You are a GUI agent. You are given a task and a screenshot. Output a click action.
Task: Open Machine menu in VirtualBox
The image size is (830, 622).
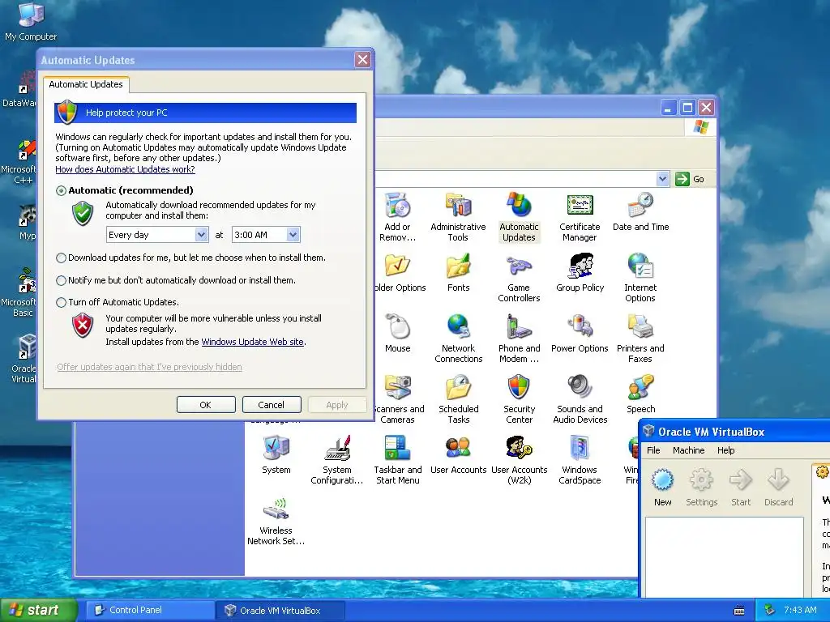point(688,450)
